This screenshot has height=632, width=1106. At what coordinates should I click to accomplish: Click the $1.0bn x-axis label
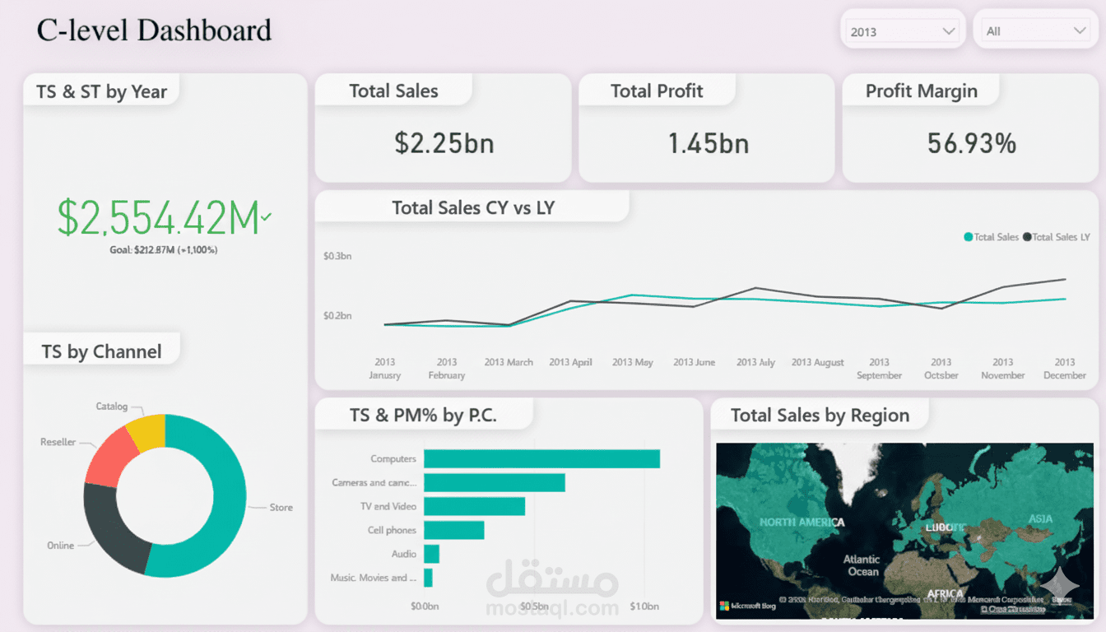pos(644,606)
